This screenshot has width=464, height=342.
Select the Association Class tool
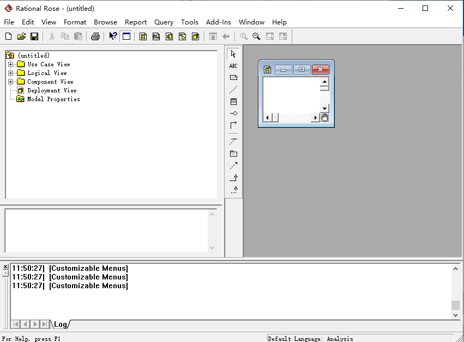click(x=233, y=142)
